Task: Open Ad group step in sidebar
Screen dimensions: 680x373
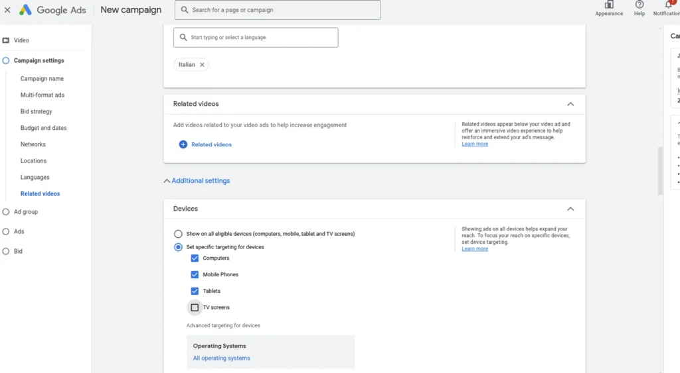Action: (x=26, y=212)
